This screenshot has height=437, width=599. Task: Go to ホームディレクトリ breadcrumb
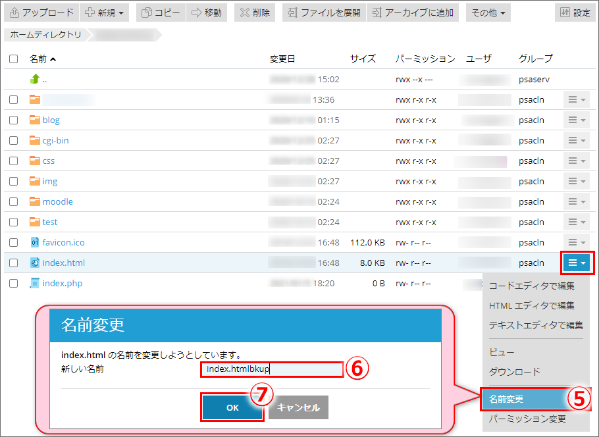click(46, 35)
